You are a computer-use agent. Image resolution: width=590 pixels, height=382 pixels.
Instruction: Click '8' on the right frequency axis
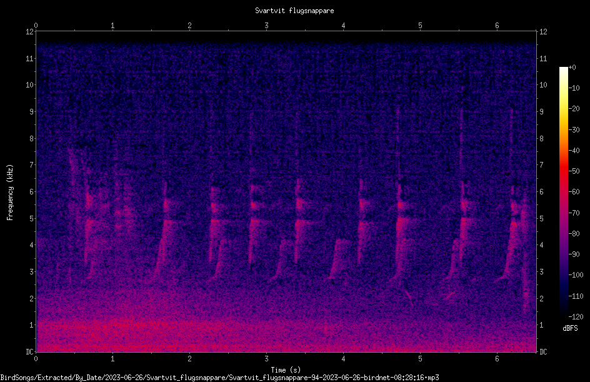pyautogui.click(x=541, y=139)
